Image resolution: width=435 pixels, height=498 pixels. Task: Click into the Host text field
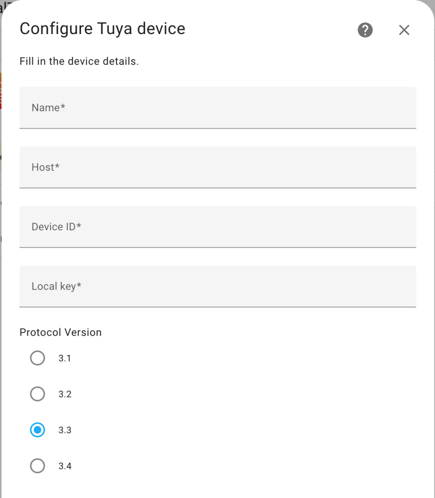click(x=218, y=167)
